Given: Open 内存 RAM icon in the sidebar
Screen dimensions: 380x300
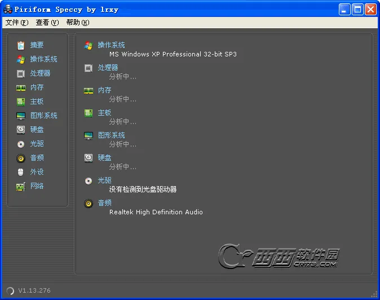Looking at the screenshot, I should pyautogui.click(x=21, y=87).
